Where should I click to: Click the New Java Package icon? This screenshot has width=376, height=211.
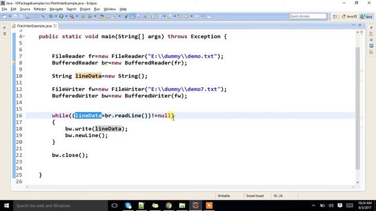(83, 16)
